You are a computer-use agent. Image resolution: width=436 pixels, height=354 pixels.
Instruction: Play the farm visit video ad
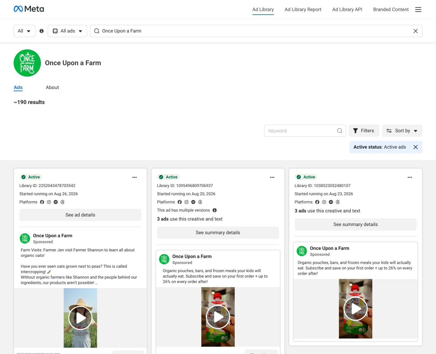pyautogui.click(x=80, y=318)
